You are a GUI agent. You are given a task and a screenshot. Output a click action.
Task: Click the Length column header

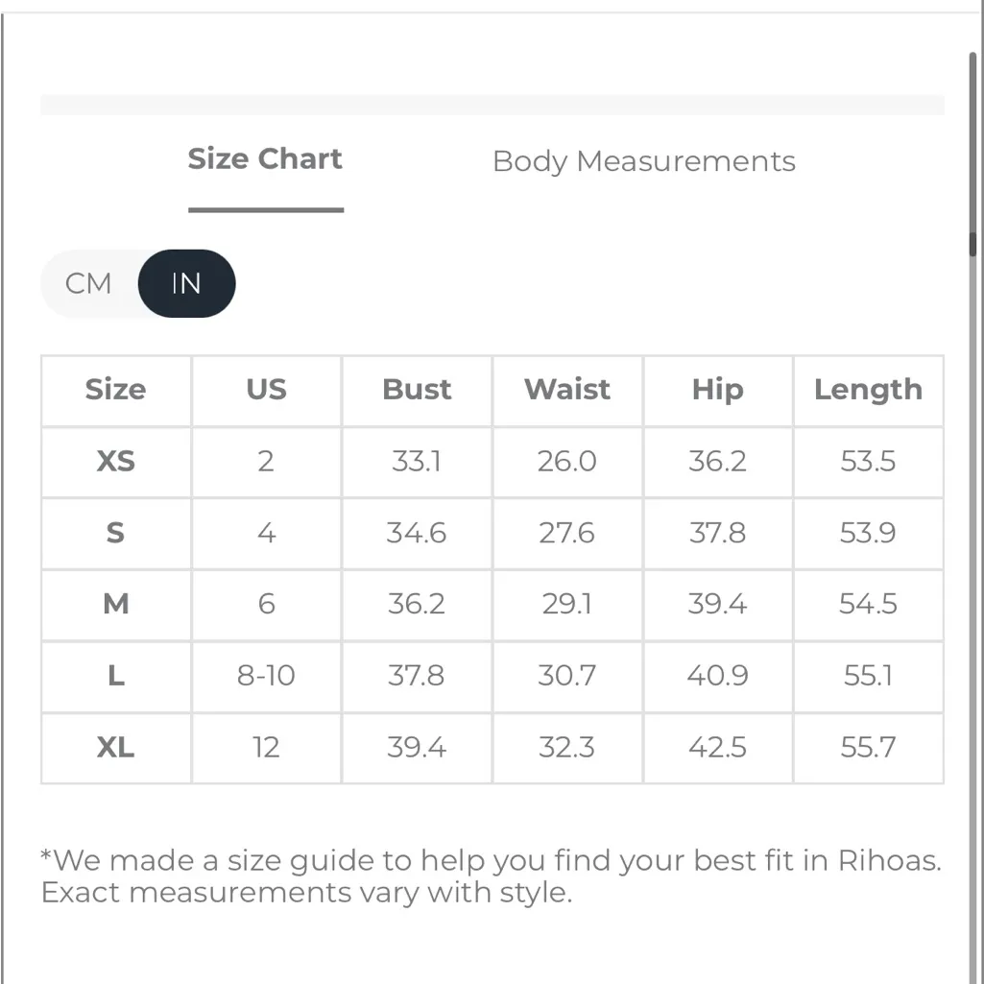tap(868, 390)
